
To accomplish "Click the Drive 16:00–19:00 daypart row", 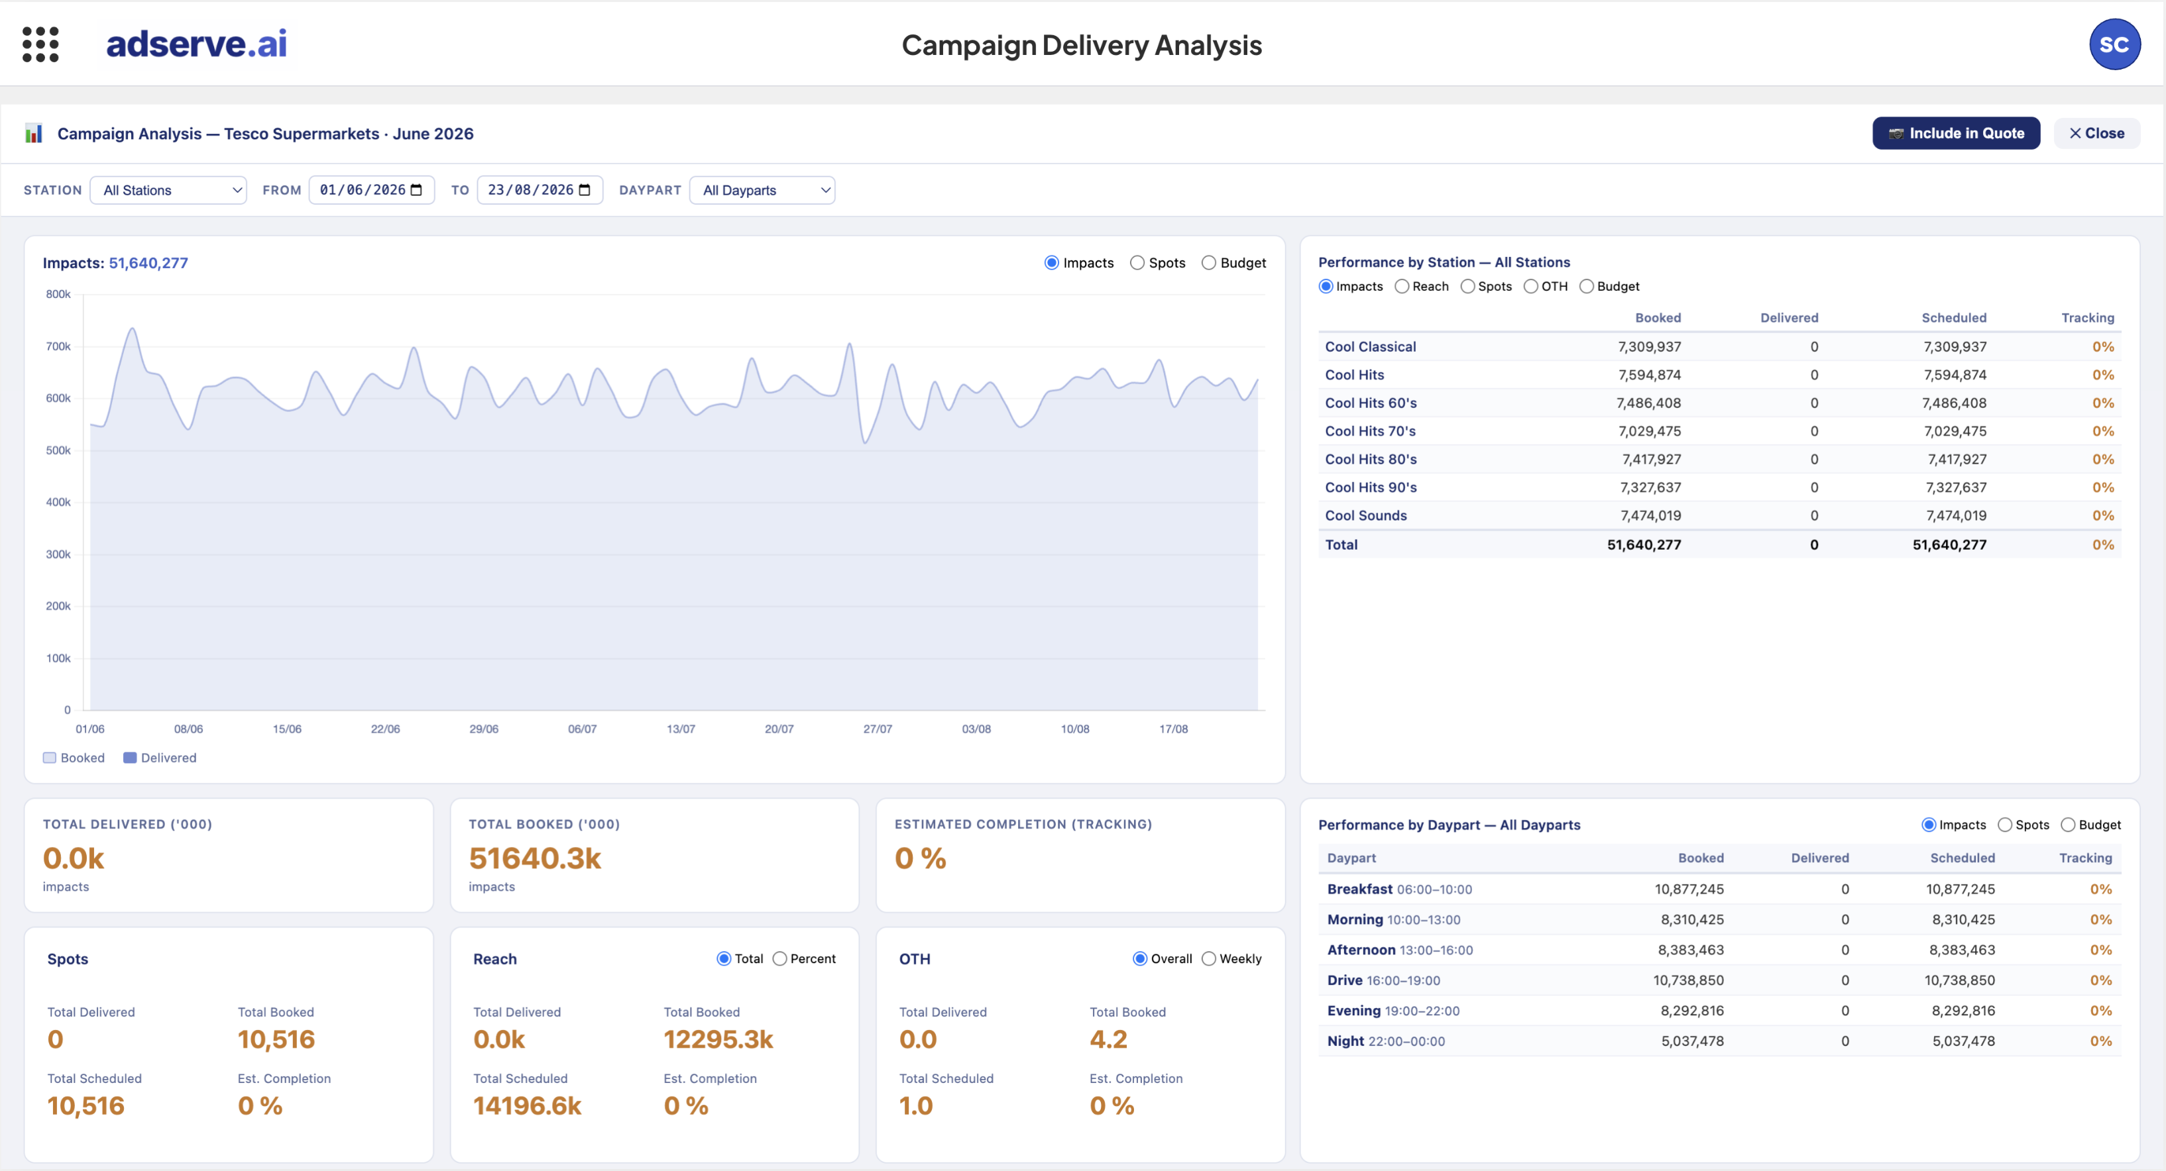I will pyautogui.click(x=1719, y=980).
